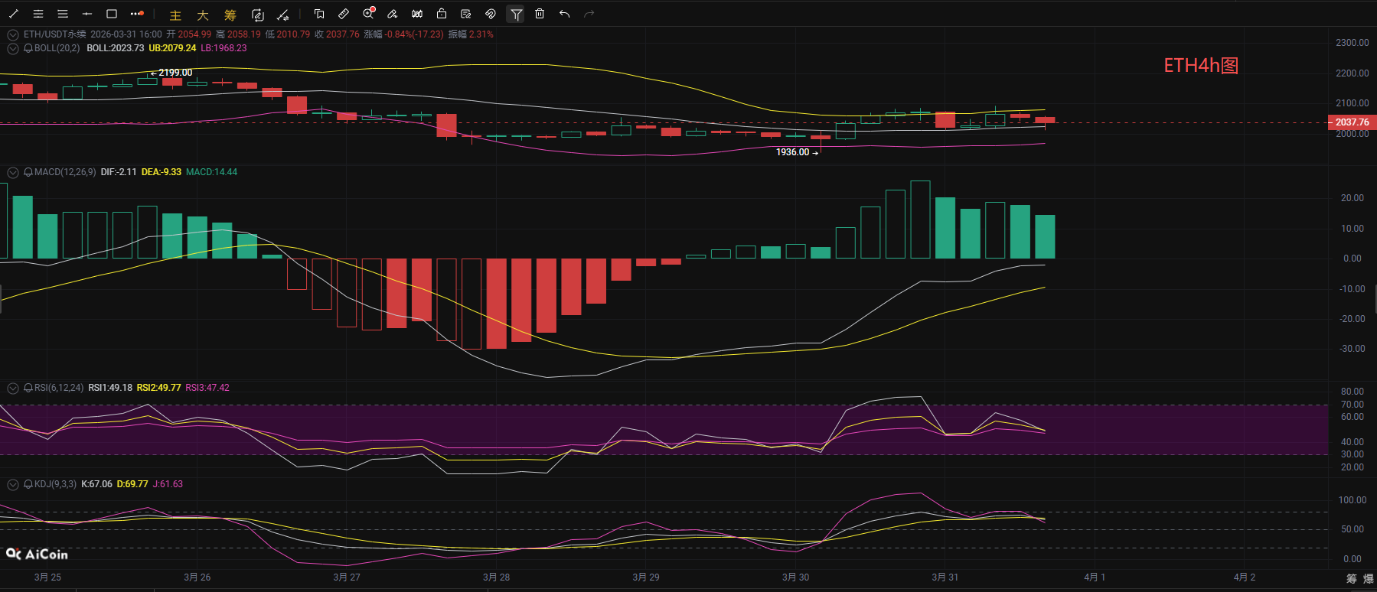Viewport: 1377px width, 592px height.
Task: Select the 大 tab in the toolbar
Action: (x=203, y=15)
